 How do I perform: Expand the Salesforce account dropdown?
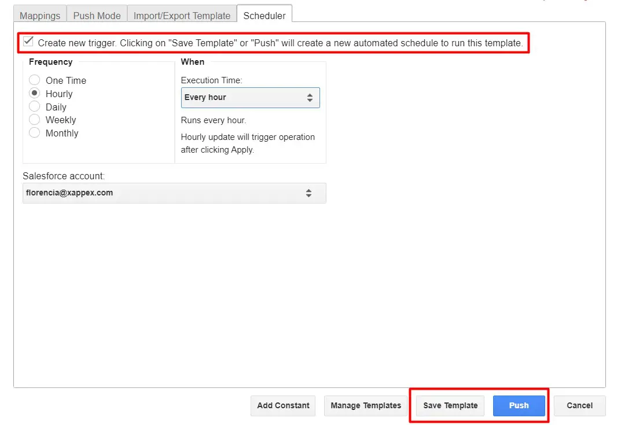174,193
